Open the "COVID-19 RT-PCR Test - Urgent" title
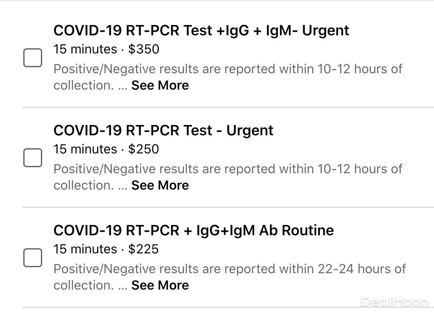 (x=163, y=131)
